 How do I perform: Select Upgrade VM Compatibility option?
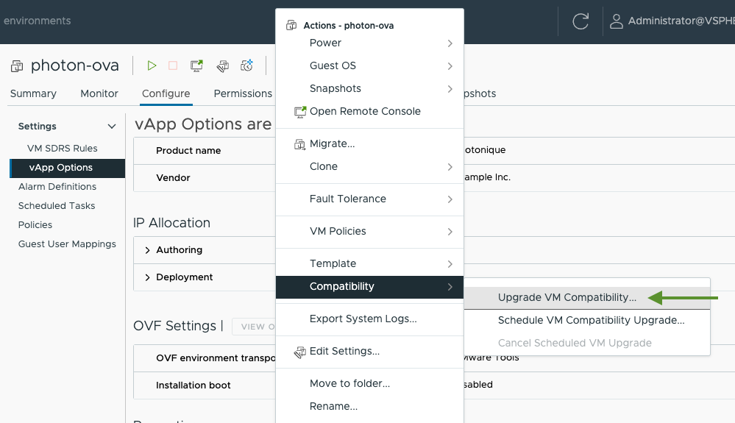click(x=567, y=297)
